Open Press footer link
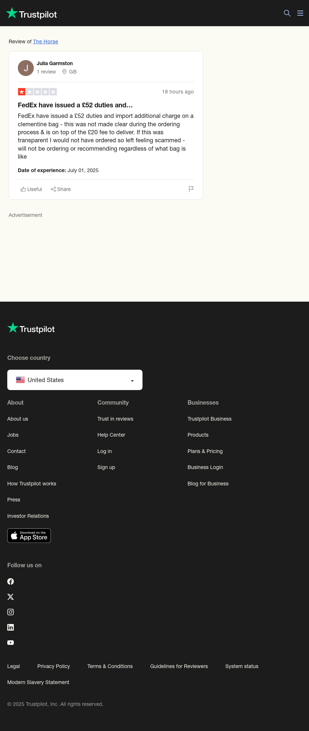The image size is (309, 731). [x=13, y=500]
